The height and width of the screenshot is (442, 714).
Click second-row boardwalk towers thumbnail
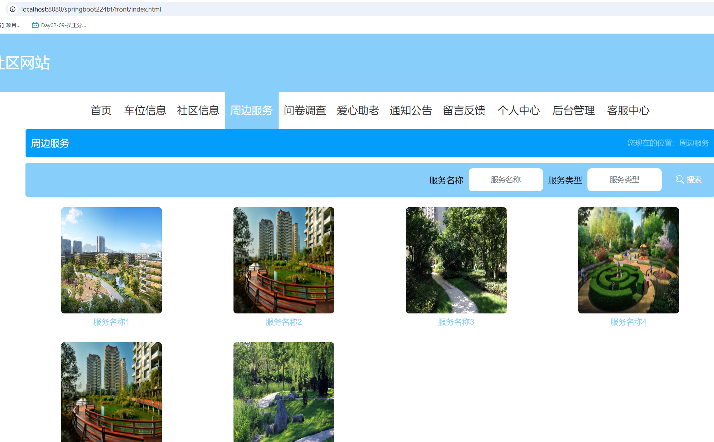click(x=111, y=392)
